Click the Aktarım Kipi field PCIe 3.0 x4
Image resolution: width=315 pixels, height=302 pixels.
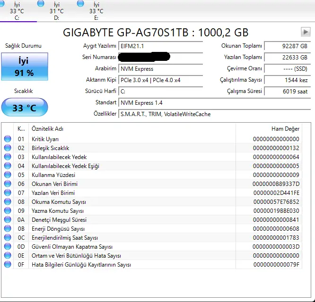click(161, 80)
